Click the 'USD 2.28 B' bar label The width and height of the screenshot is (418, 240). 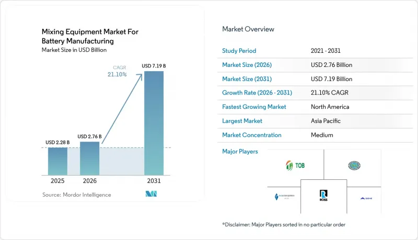pyautogui.click(x=57, y=142)
